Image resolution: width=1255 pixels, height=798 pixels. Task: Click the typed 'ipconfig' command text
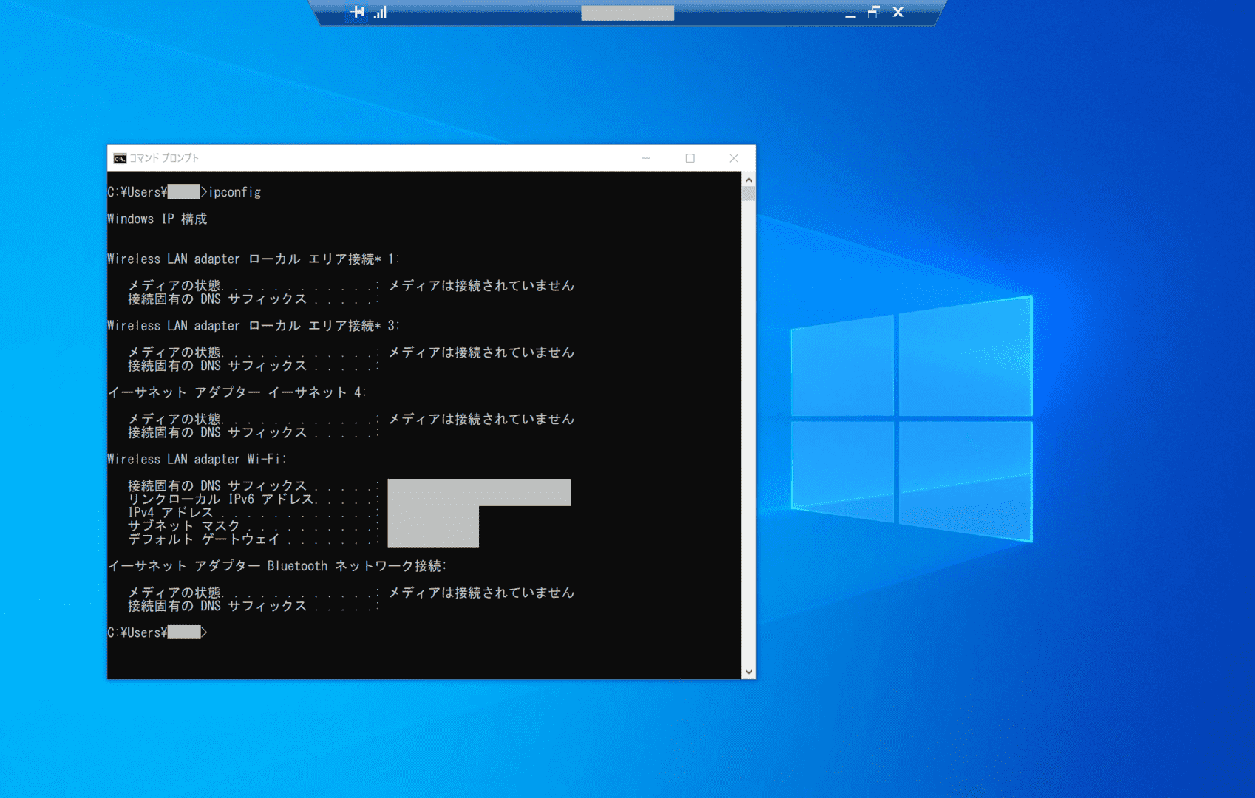235,192
